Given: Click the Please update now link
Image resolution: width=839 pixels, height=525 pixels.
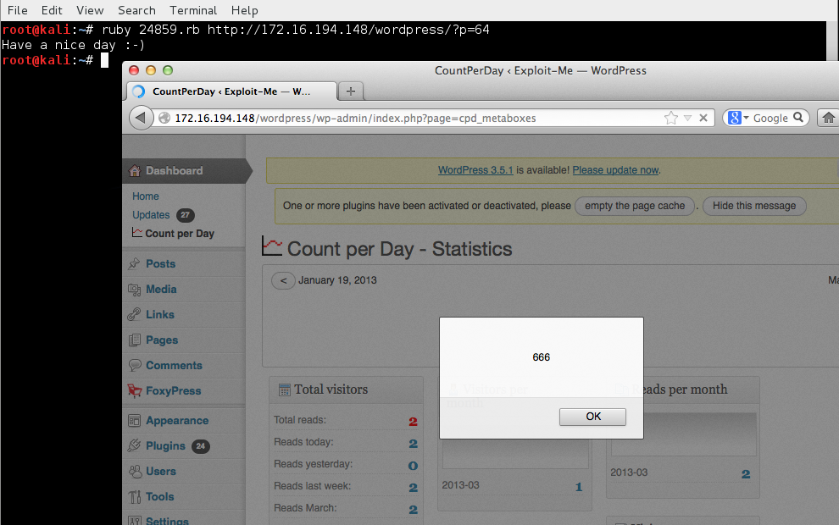Looking at the screenshot, I should [615, 170].
